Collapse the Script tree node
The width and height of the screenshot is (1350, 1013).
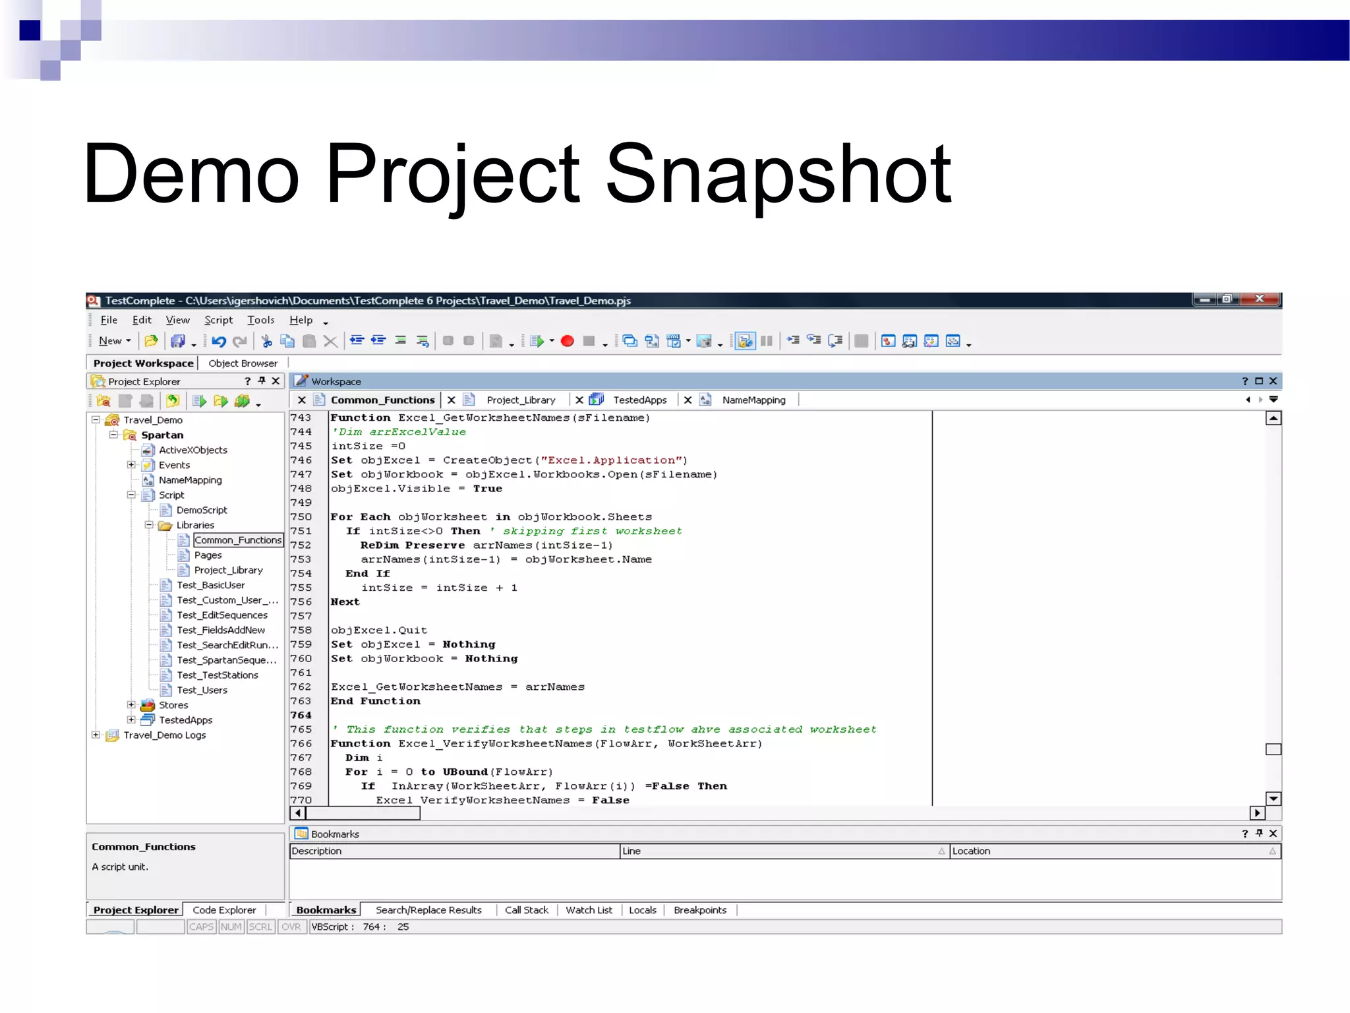click(x=131, y=495)
